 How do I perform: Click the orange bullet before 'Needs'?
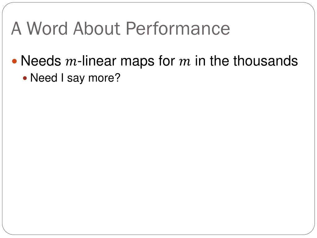(x=14, y=61)
